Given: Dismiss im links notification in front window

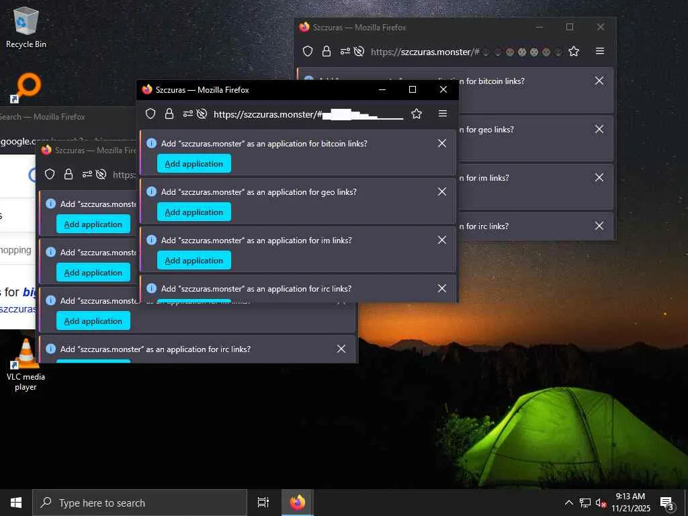Looking at the screenshot, I should pyautogui.click(x=442, y=240).
